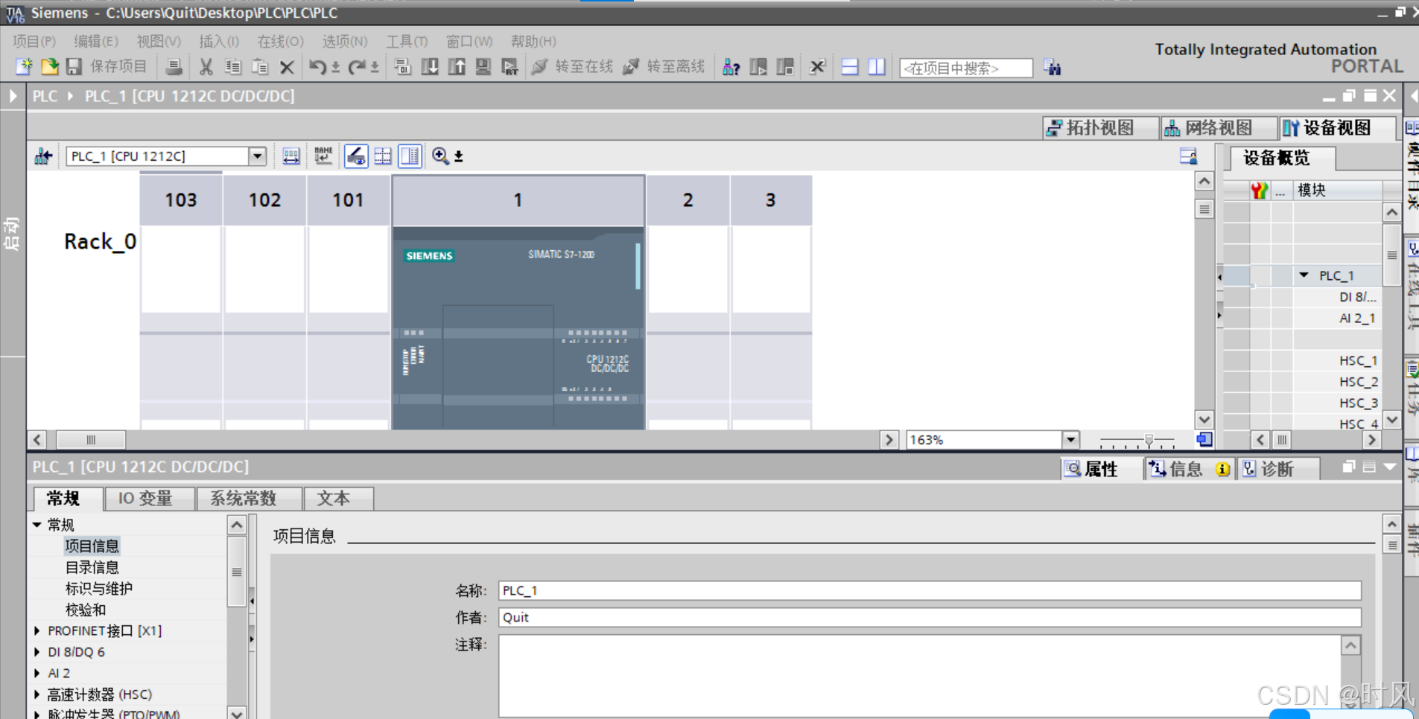Open the zoom options arrow beside magnifier

[x=459, y=156]
